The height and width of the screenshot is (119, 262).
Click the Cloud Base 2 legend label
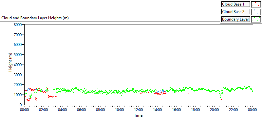(x=235, y=12)
